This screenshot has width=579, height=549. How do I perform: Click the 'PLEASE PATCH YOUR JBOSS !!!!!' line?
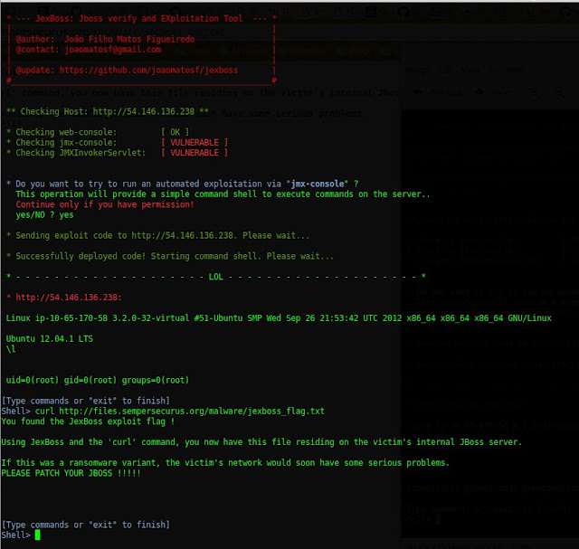click(71, 473)
